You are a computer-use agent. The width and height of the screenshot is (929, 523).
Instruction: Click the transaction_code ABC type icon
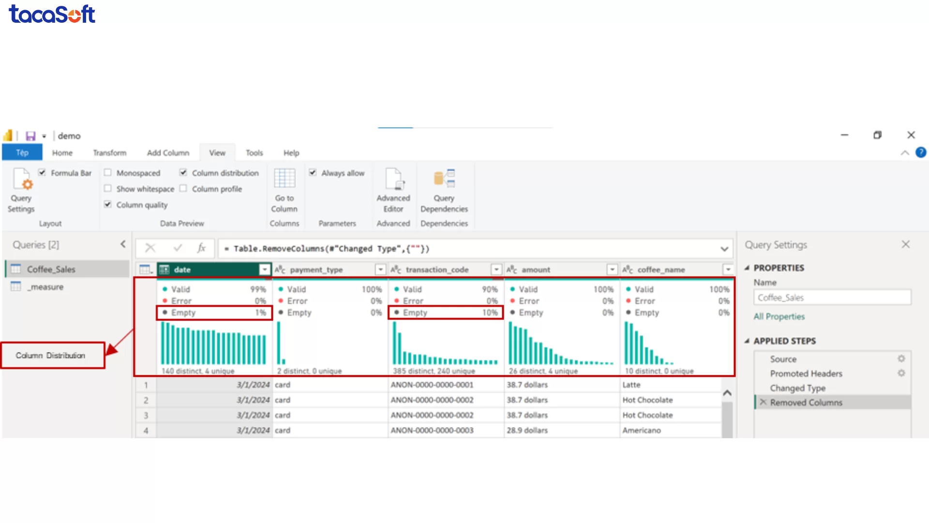396,269
